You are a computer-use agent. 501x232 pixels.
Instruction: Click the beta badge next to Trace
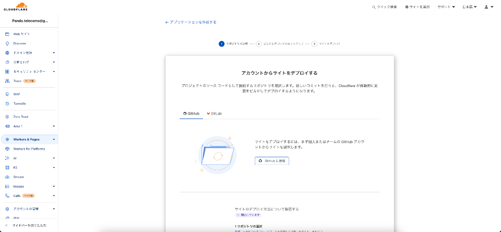(30, 81)
